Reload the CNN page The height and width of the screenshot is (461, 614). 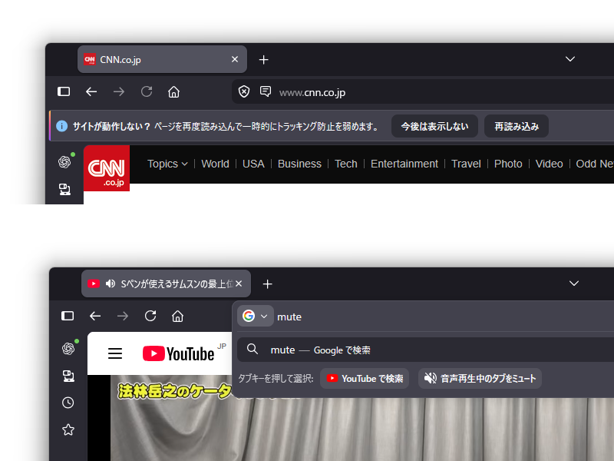click(147, 91)
